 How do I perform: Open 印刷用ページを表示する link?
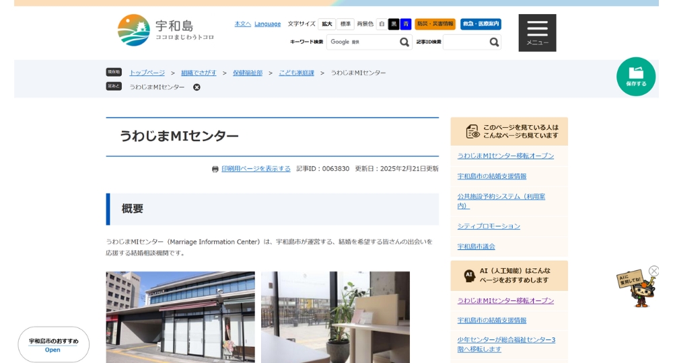(x=256, y=169)
